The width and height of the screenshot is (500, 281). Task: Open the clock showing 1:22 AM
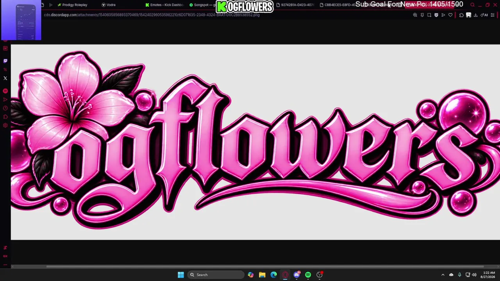pos(489,275)
